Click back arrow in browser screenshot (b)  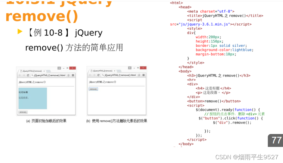tap(90, 75)
